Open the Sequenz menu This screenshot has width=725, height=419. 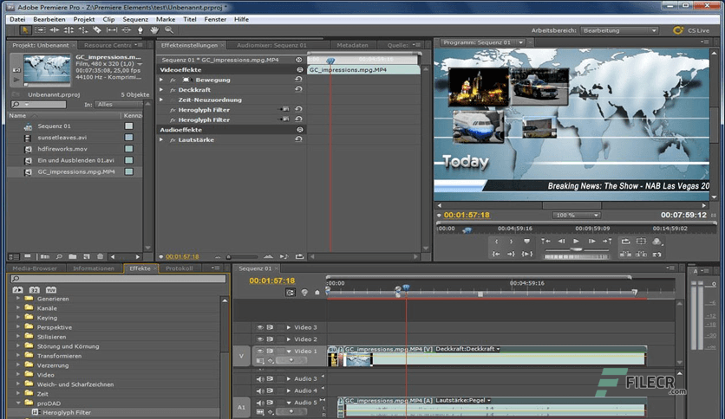coord(135,18)
